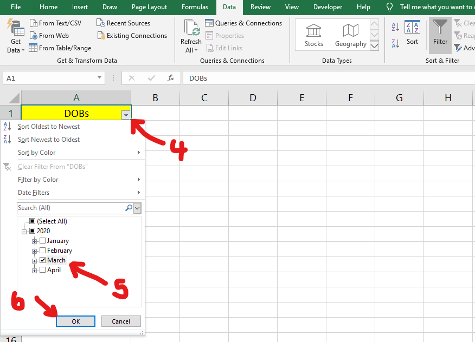
Task: Click Edit Links command
Action: 224,48
